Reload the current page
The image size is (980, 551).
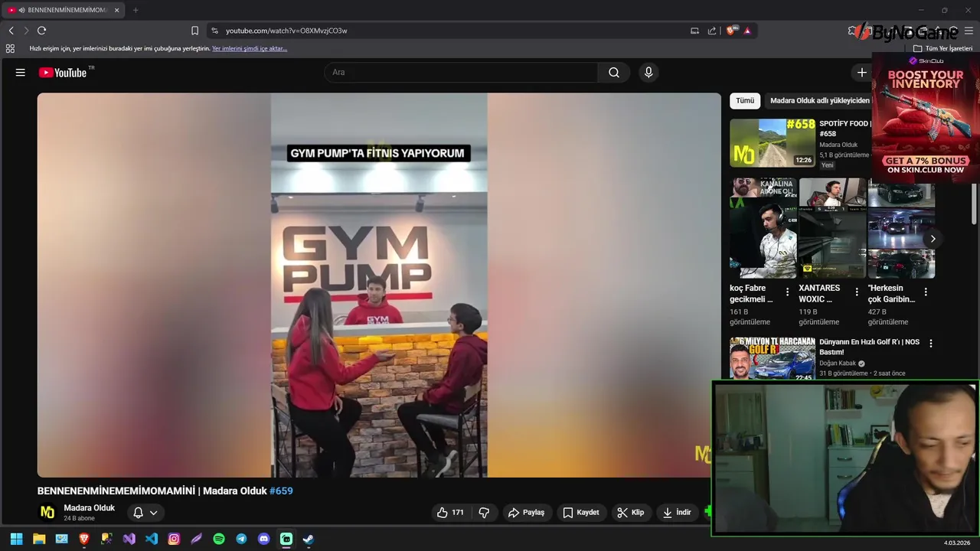pos(41,31)
